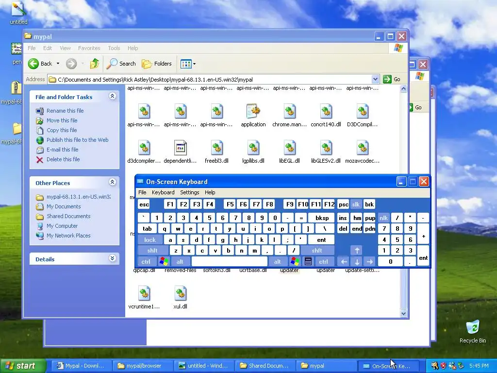Toggle the caps lock key

pos(150,240)
